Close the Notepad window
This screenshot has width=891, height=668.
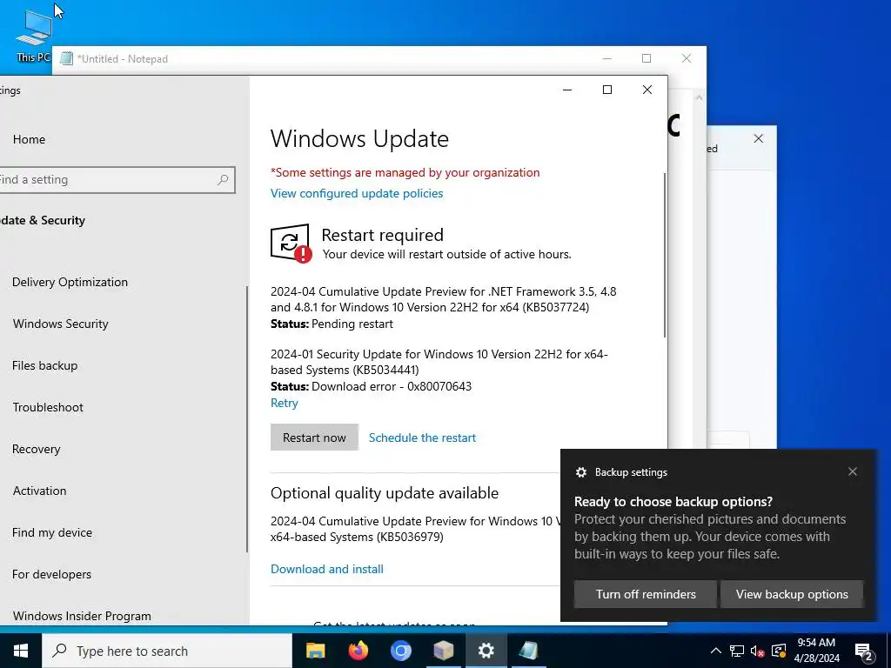(687, 58)
